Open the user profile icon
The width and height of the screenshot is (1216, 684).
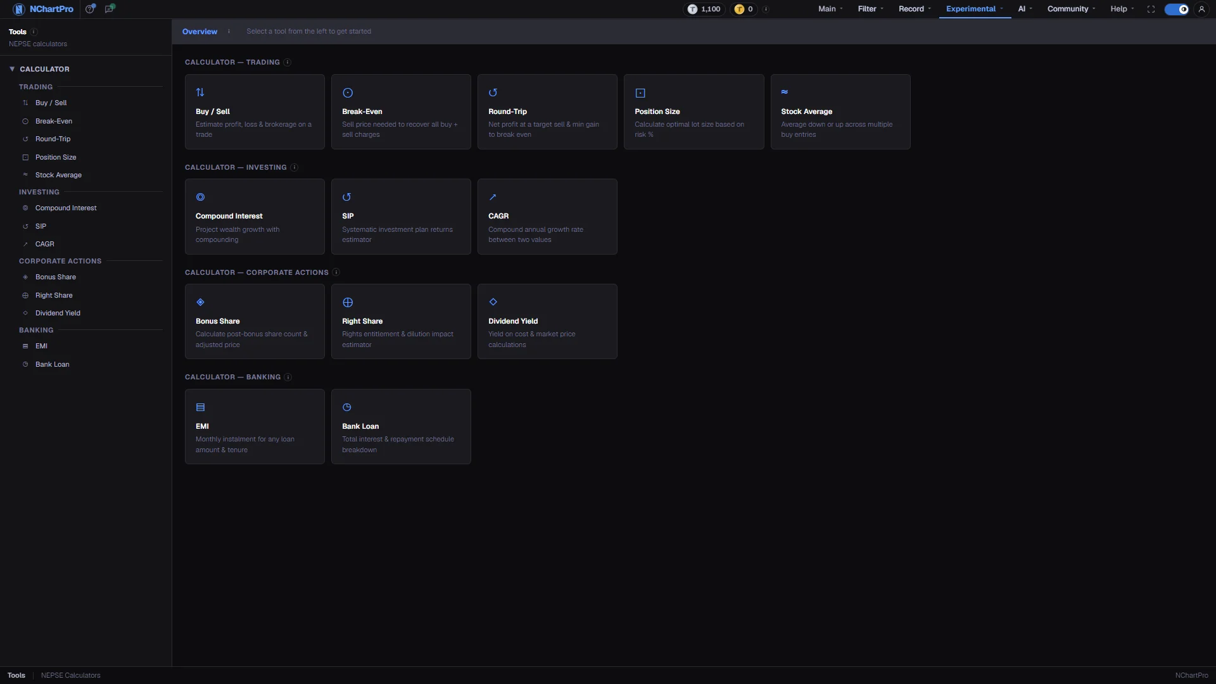click(x=1201, y=9)
